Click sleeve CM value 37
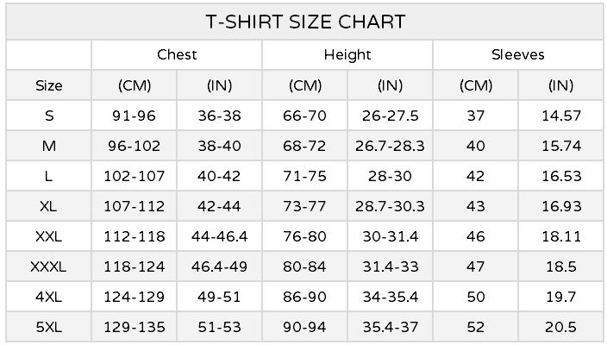 (x=476, y=116)
